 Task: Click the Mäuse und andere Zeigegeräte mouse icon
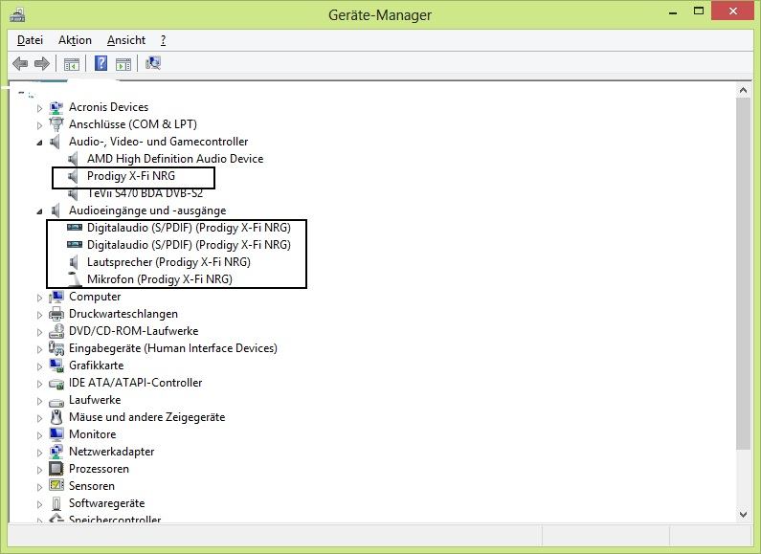tap(56, 417)
